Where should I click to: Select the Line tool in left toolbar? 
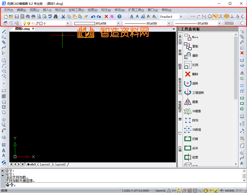click(x=4, y=31)
